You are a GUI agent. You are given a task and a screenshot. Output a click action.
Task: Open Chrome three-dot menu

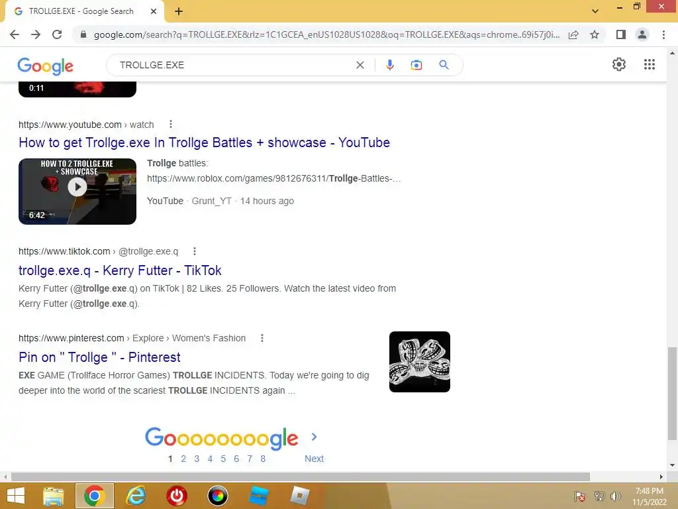point(663,34)
